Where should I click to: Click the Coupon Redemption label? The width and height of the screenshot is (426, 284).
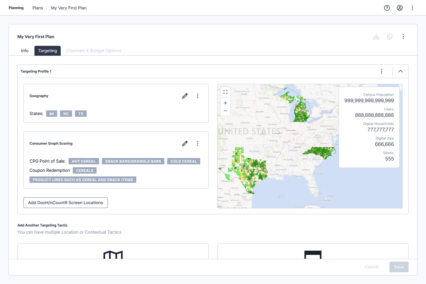tap(50, 170)
